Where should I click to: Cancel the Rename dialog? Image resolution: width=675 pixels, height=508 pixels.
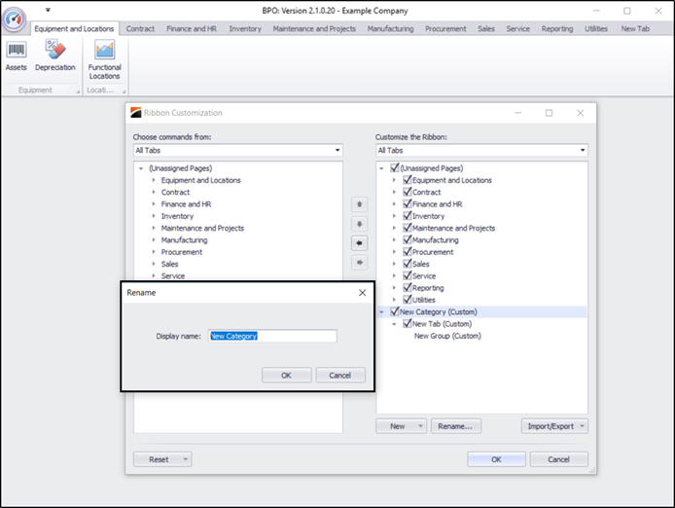pyautogui.click(x=340, y=376)
